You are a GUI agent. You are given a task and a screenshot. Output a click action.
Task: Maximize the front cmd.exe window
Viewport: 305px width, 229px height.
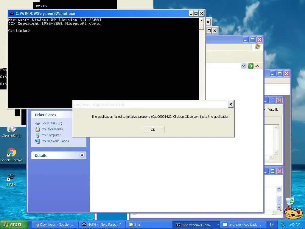coord(196,13)
